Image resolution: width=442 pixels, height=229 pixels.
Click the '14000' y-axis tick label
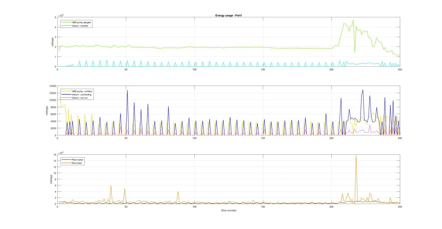click(52, 86)
